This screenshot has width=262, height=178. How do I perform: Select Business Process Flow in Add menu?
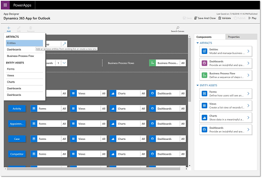click(24, 56)
